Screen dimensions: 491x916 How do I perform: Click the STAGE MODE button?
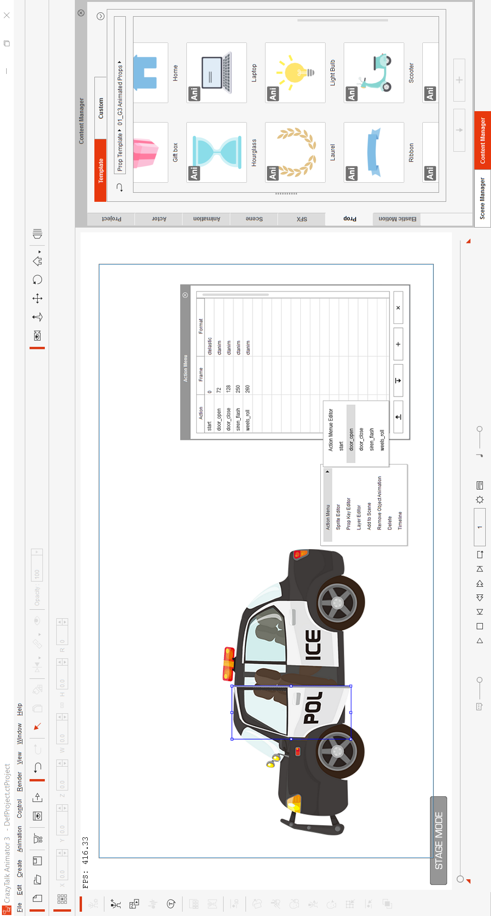pyautogui.click(x=439, y=841)
